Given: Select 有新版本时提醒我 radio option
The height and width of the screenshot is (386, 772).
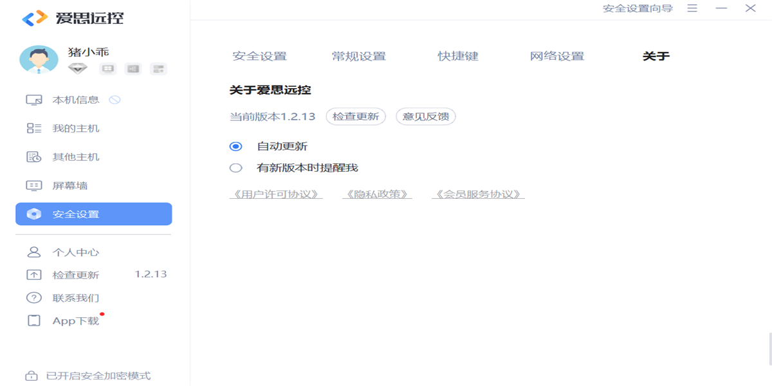Looking at the screenshot, I should pyautogui.click(x=236, y=168).
